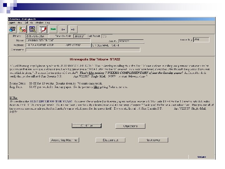The width and height of the screenshot is (225, 169).
Task: Click the SINGLE MAIL city field
Action: click(117, 45)
